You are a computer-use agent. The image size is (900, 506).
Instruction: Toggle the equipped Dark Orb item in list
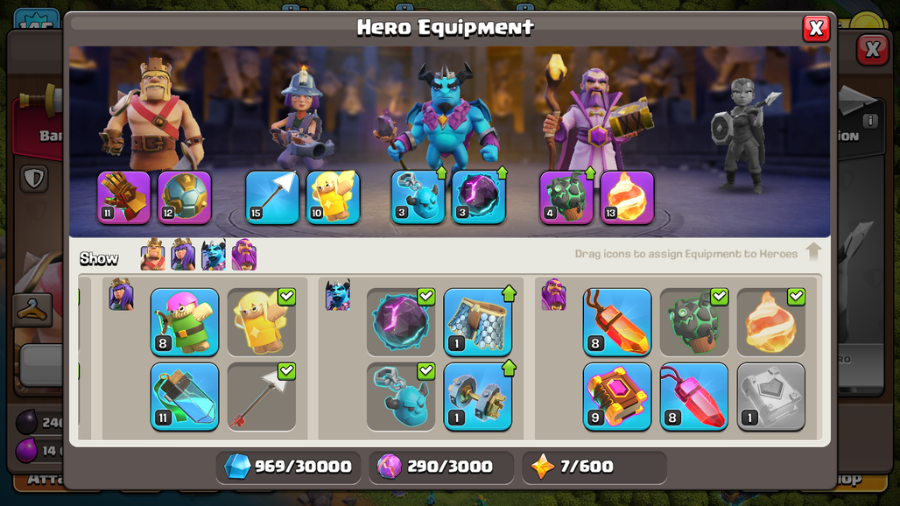point(401,322)
